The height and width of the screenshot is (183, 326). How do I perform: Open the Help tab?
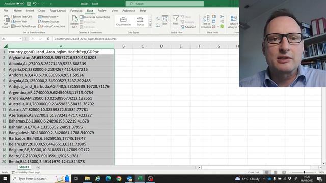pyautogui.click(x=143, y=10)
